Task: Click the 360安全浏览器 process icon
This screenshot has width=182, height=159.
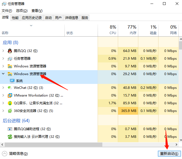Action: pyautogui.click(x=10, y=111)
